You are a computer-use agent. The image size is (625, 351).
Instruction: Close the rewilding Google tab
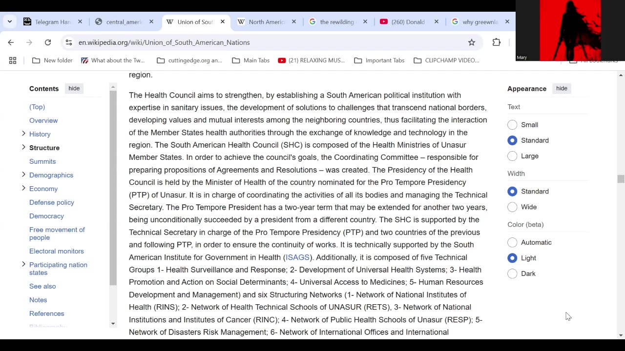365,22
